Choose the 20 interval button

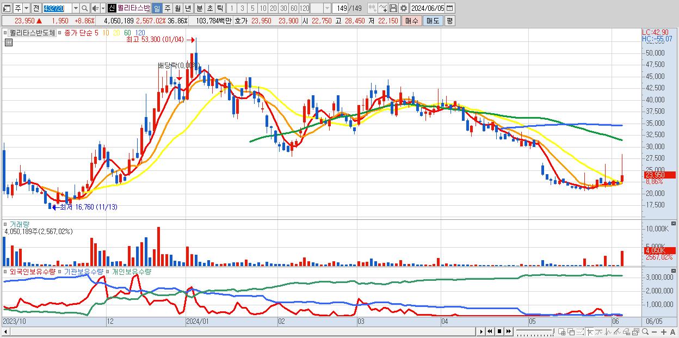(273, 8)
